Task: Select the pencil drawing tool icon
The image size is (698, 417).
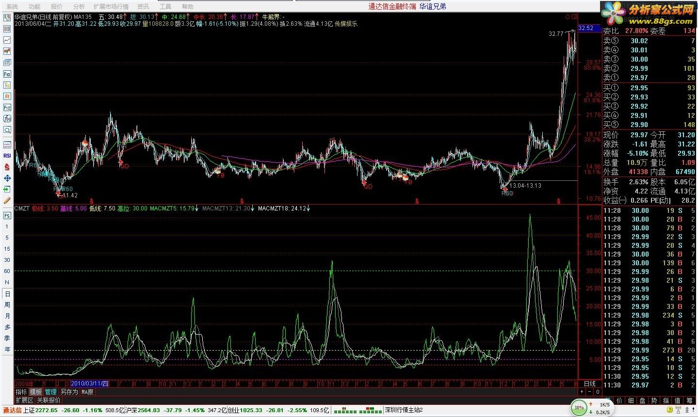Action: coord(7,200)
